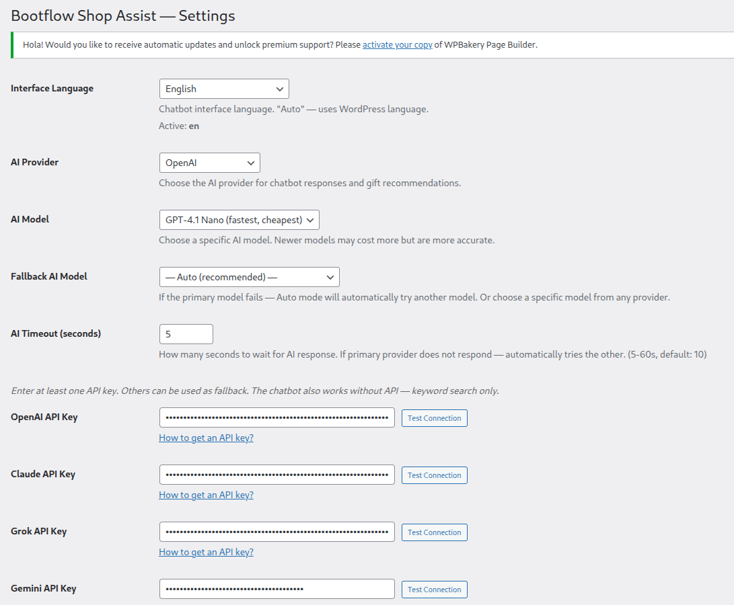Screen dimensions: 734x605
Task: Open the AI Provider dropdown set to OpenAI
Action: [209, 163]
